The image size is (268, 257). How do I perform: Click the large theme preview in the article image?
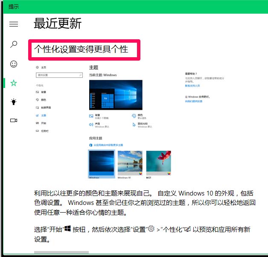[116, 95]
